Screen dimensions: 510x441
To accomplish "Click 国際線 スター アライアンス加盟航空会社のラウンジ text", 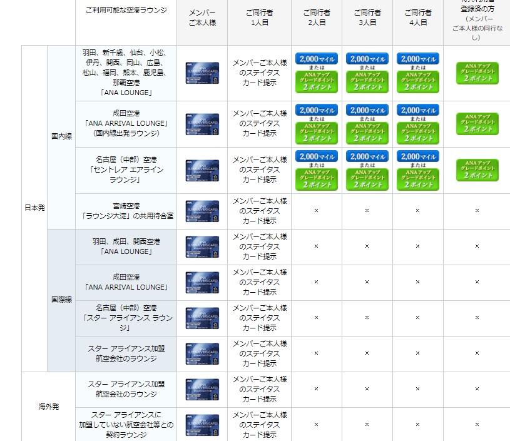I will (x=126, y=353).
